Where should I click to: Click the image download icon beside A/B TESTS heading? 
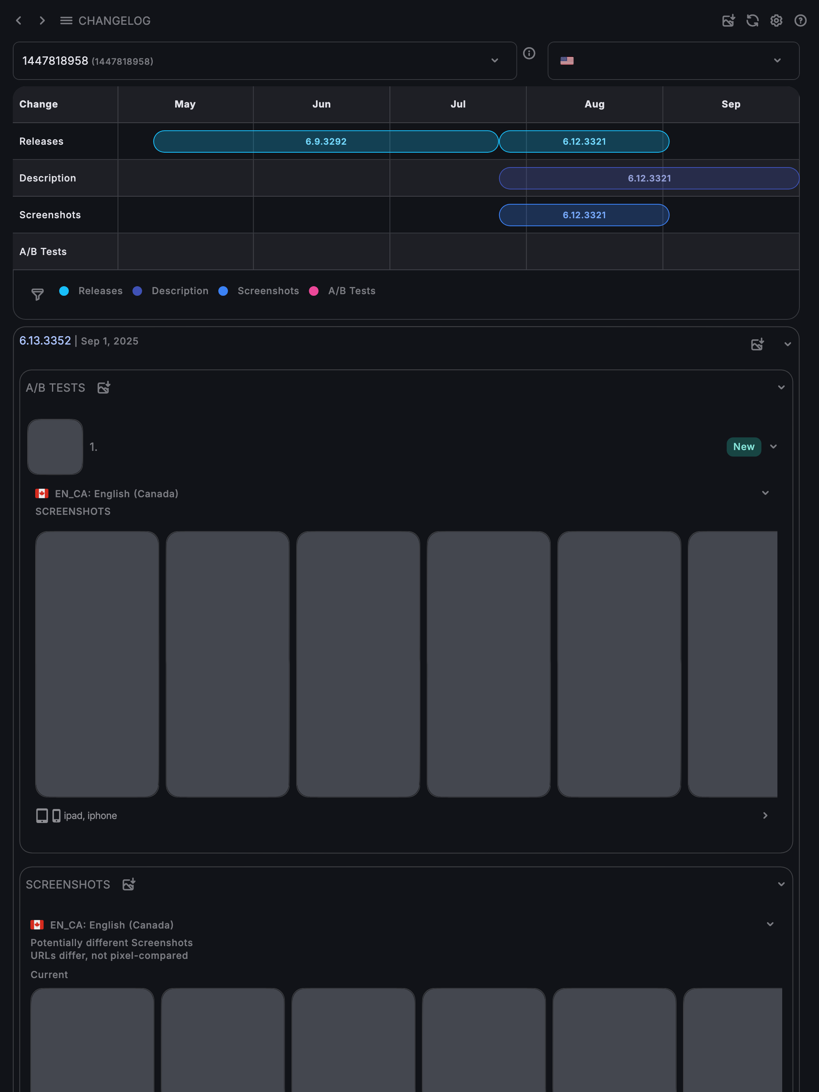pyautogui.click(x=104, y=388)
